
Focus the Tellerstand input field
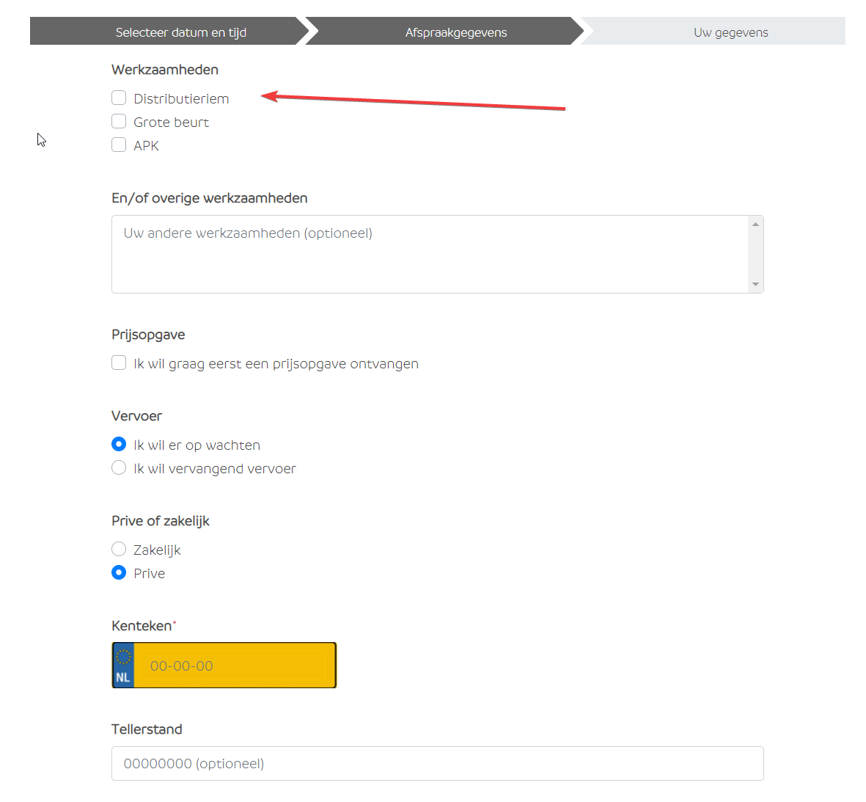pyautogui.click(x=437, y=763)
